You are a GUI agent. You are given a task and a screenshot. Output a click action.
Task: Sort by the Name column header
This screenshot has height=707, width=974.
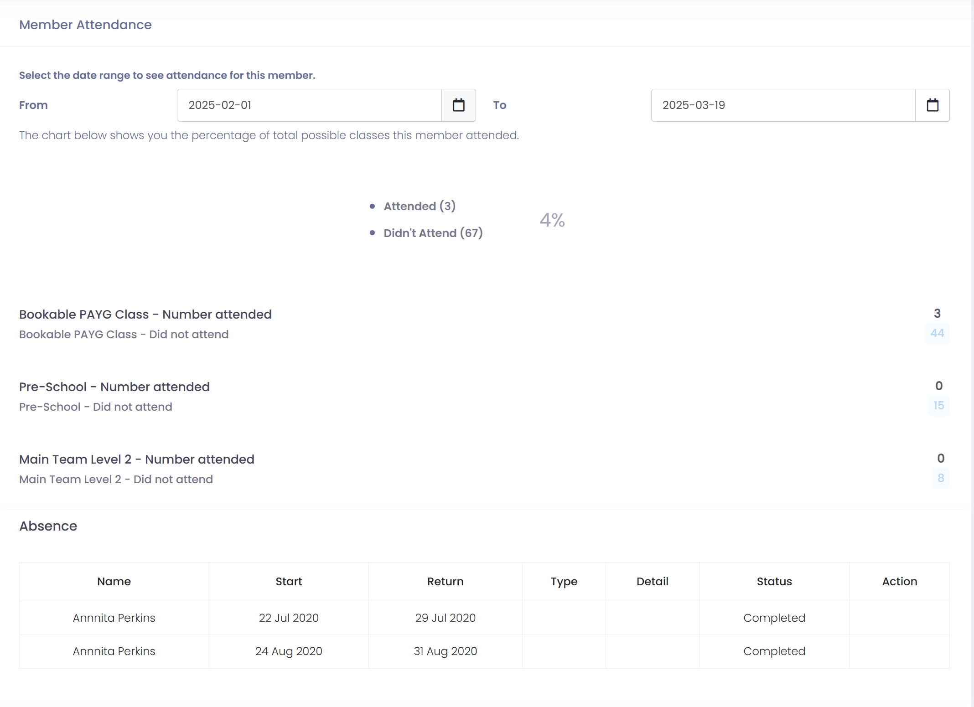pyautogui.click(x=114, y=582)
